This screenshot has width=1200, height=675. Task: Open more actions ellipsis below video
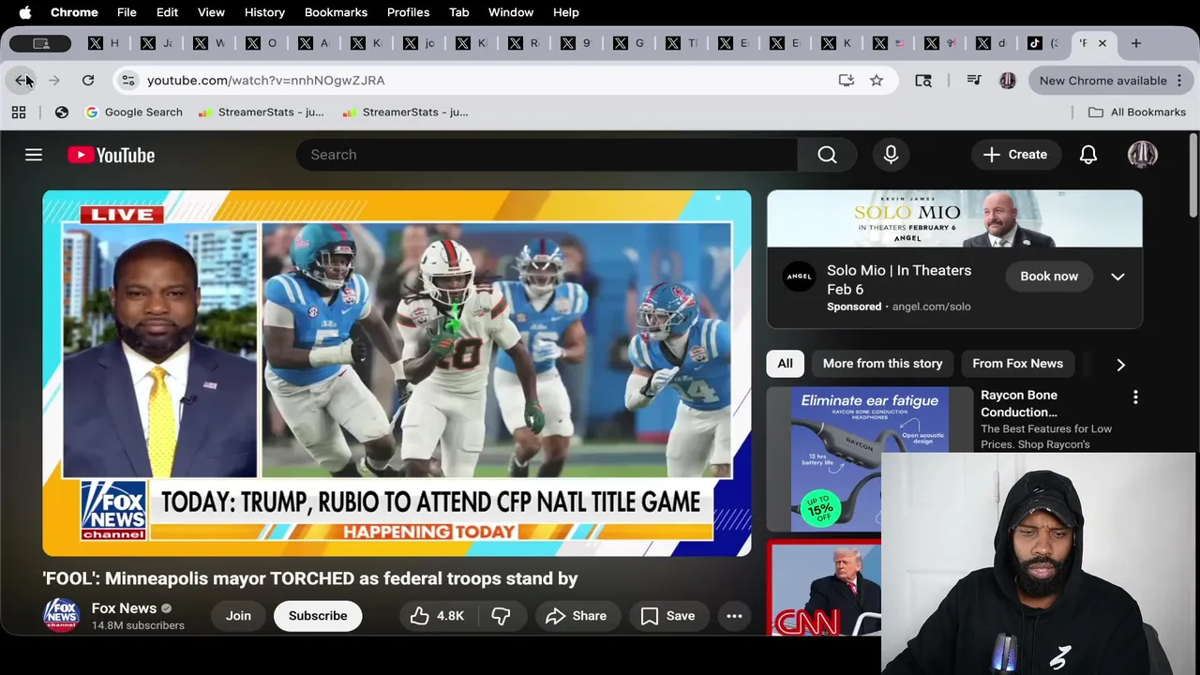734,616
